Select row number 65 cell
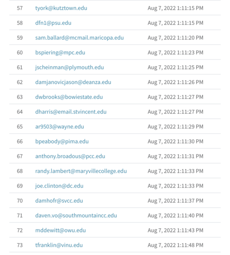Image resolution: width=230 pixels, height=255 pixels. click(20, 127)
